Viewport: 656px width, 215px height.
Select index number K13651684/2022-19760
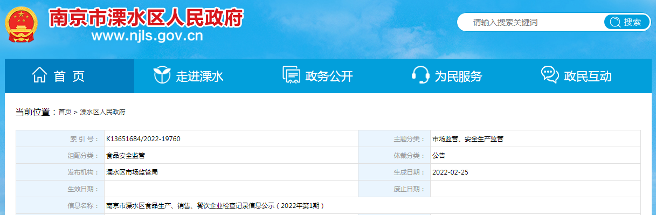[143, 138]
